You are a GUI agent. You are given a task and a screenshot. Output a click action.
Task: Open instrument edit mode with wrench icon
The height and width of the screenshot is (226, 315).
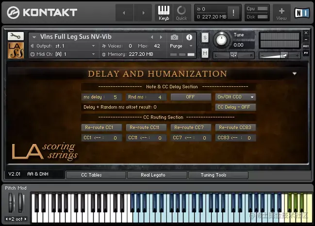click(x=16, y=36)
